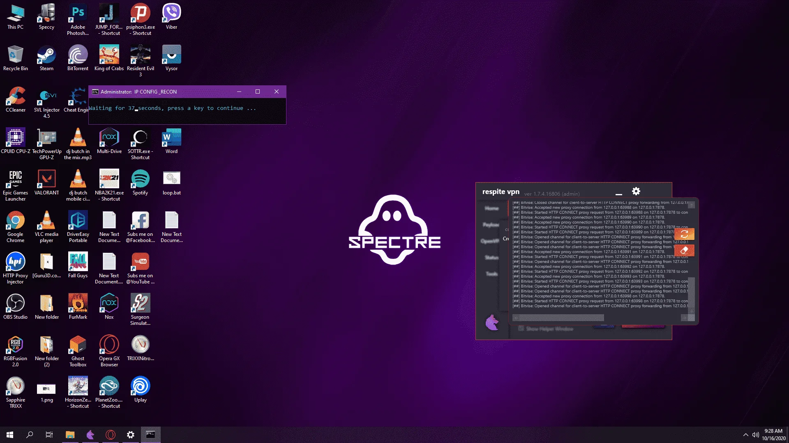Select the Uplay desktop icon
The width and height of the screenshot is (789, 443).
(140, 390)
